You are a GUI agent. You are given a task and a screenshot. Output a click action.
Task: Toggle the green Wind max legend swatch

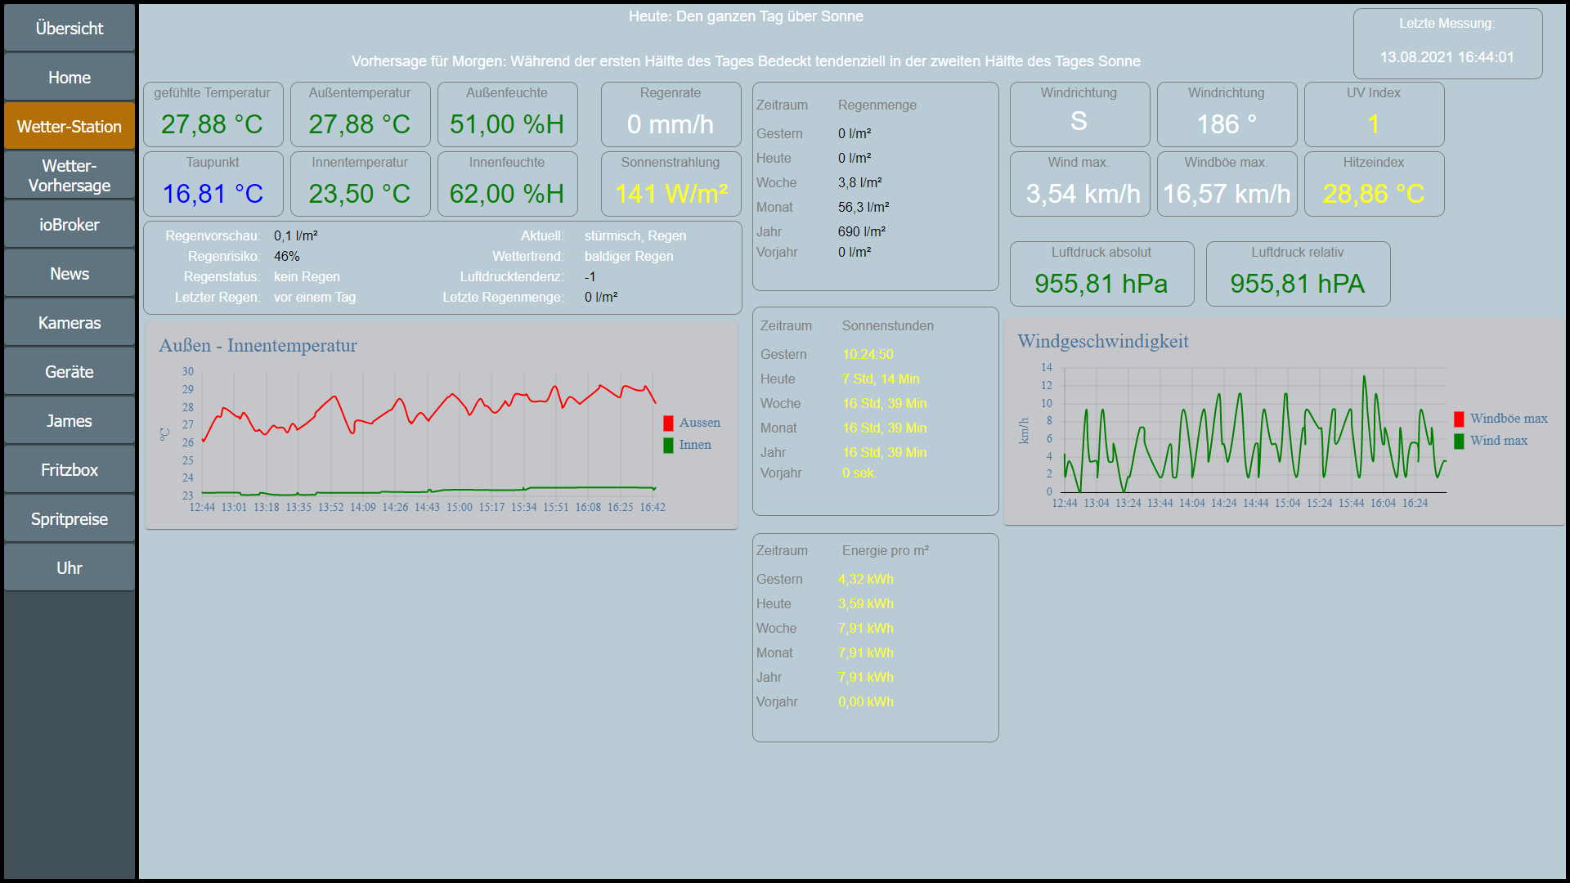tap(1459, 441)
